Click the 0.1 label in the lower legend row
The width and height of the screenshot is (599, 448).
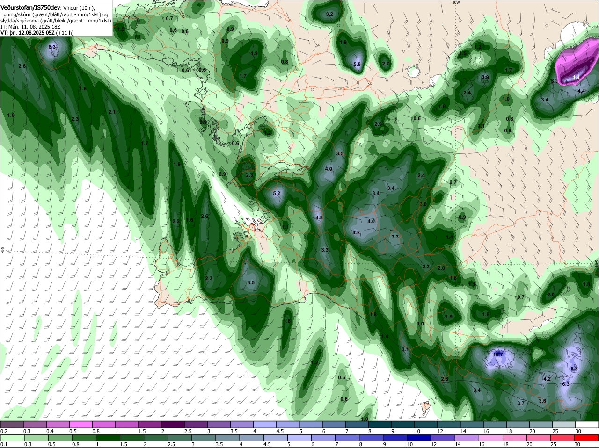coord(4,445)
